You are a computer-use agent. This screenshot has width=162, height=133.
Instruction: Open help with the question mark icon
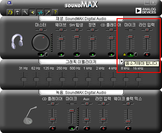tap(55, 12)
